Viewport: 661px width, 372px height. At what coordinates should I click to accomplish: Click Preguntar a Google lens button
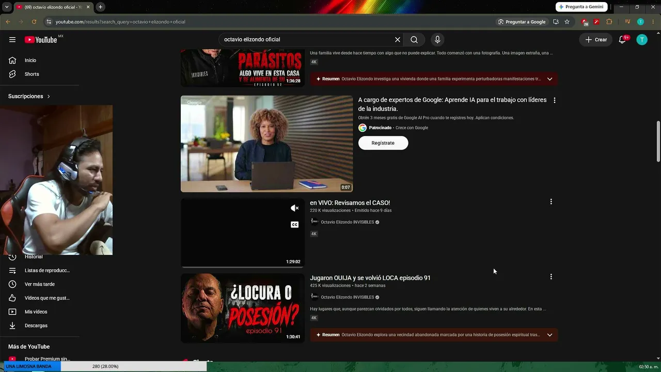522,22
